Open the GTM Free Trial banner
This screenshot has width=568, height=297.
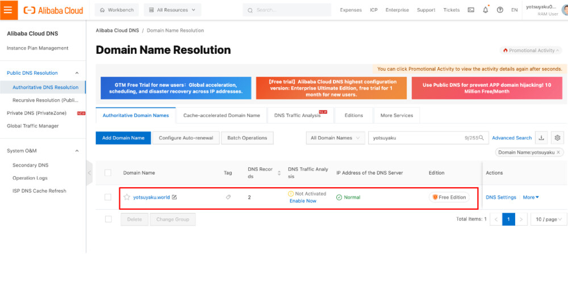click(176, 88)
